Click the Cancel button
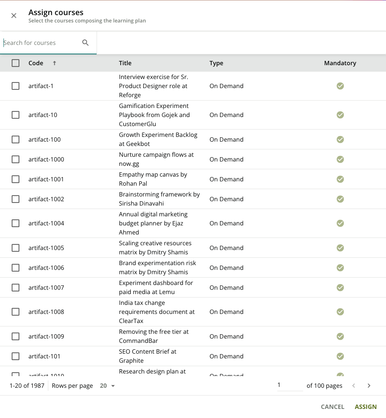386x418 pixels. click(333, 407)
